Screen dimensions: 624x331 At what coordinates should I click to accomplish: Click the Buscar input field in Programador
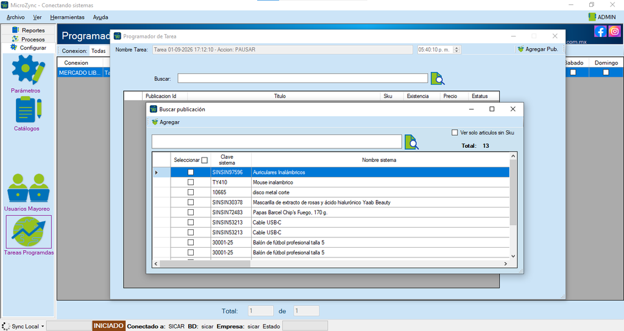[x=303, y=78]
